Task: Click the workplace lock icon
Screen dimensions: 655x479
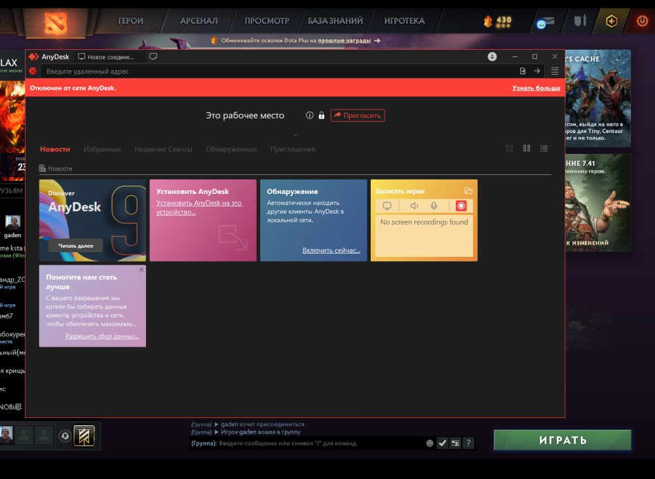Action: click(x=321, y=115)
